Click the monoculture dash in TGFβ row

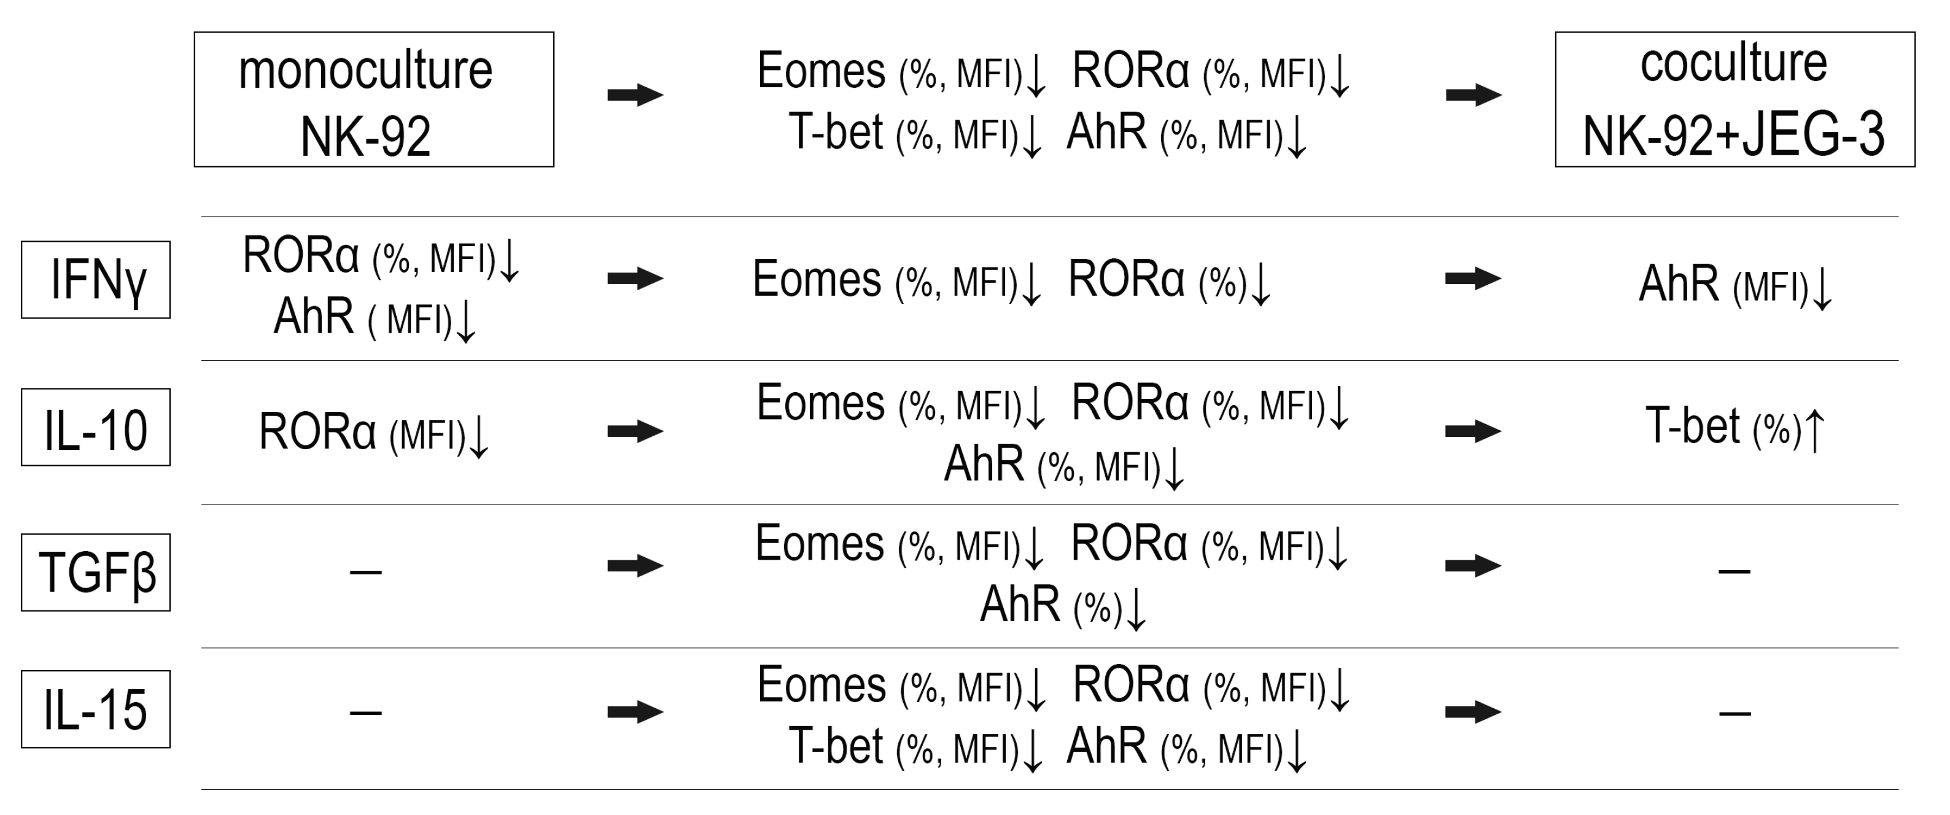[366, 572]
